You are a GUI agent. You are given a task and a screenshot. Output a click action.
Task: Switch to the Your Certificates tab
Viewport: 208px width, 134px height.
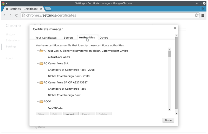click(x=46, y=38)
